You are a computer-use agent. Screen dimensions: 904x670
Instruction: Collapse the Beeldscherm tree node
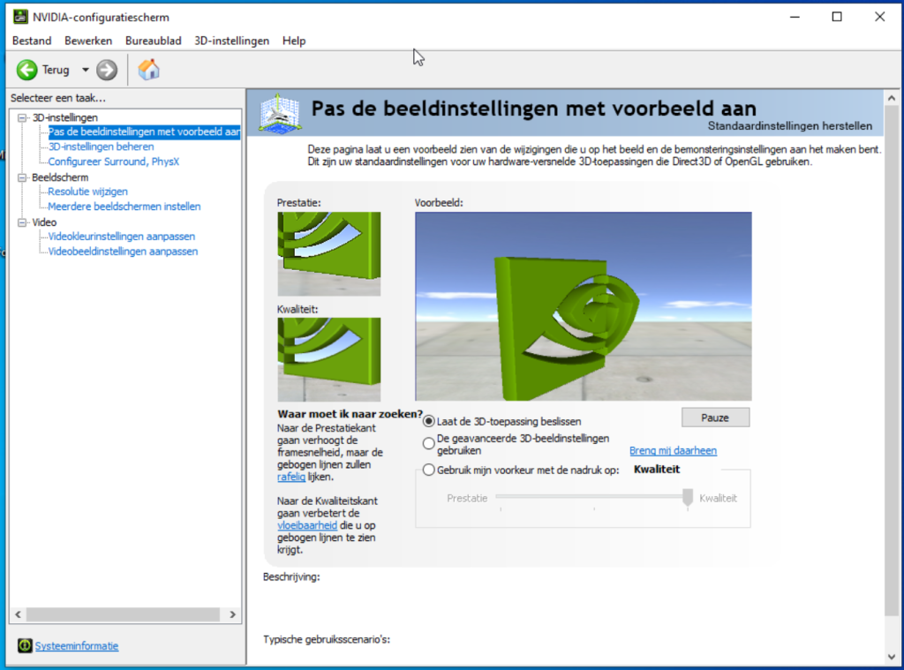click(x=23, y=177)
